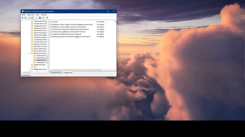
Task: Select the 'Устаревшие по' subfolder
Action: click(41, 62)
